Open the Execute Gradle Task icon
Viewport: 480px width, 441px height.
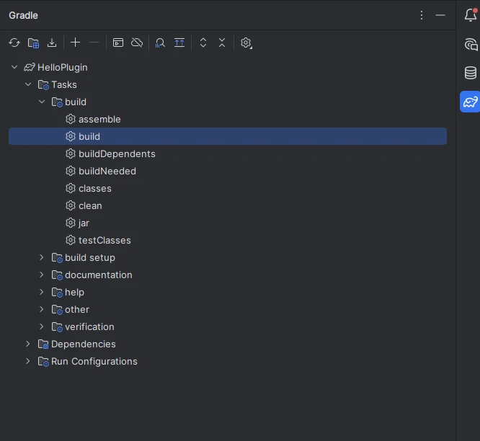coord(118,43)
